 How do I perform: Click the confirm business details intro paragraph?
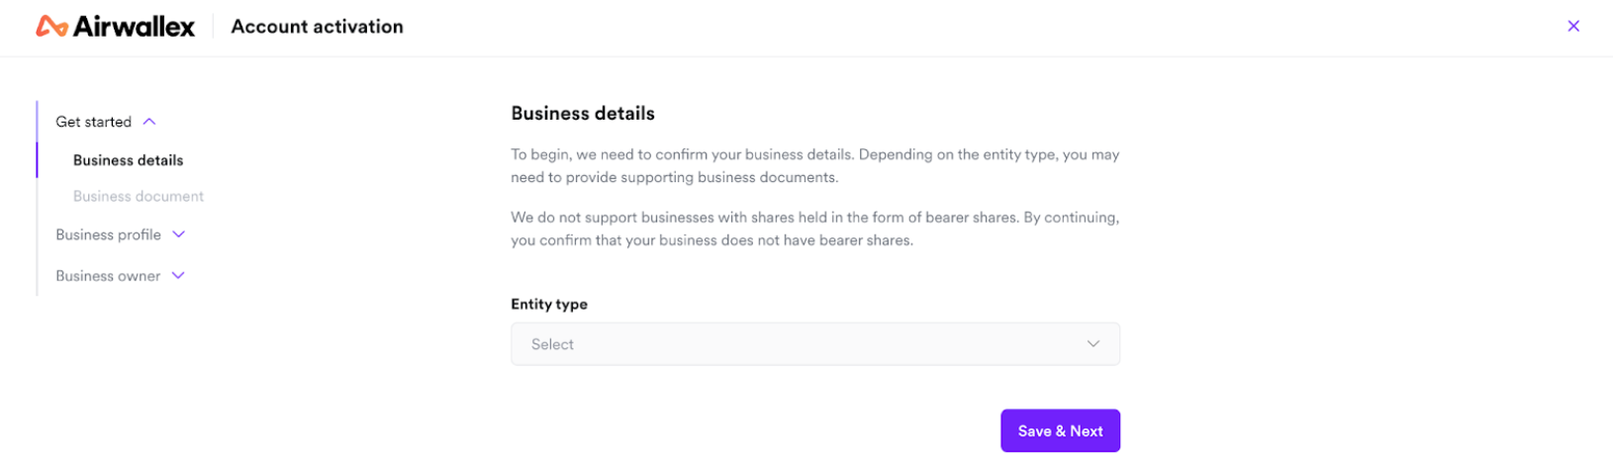pyautogui.click(x=814, y=166)
